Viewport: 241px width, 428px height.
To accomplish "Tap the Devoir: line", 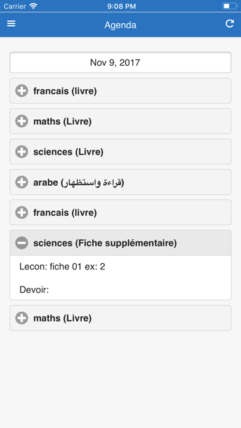I will (34, 290).
